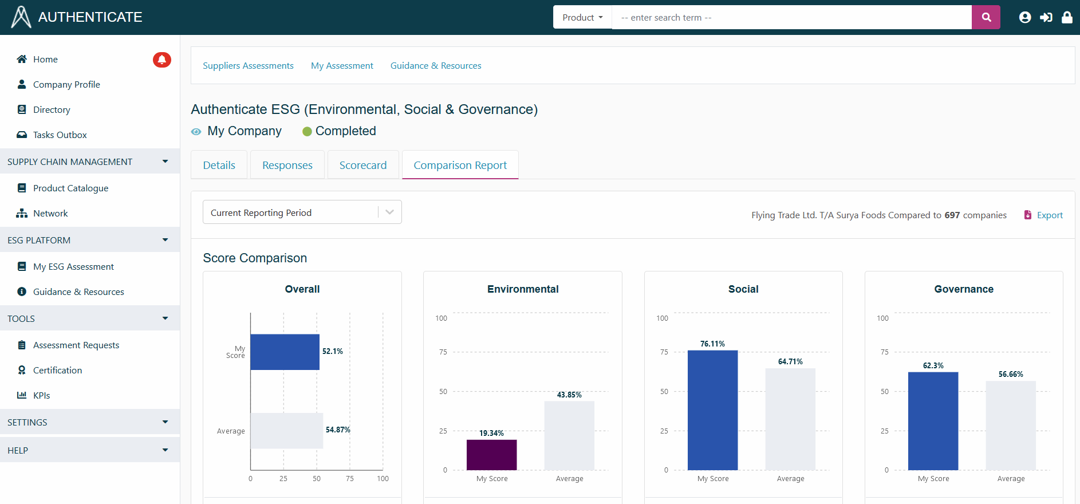Switch to the Responses tab
The width and height of the screenshot is (1080, 504).
pos(287,166)
